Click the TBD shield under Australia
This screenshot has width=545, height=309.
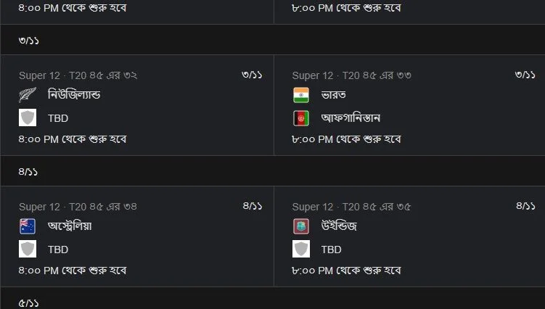click(x=28, y=250)
